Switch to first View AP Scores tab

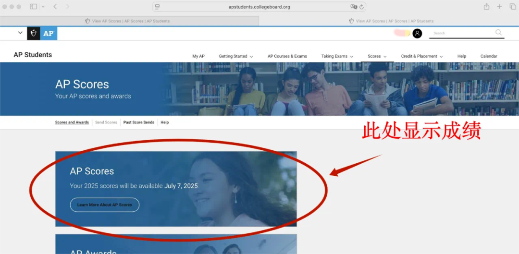pos(129,21)
